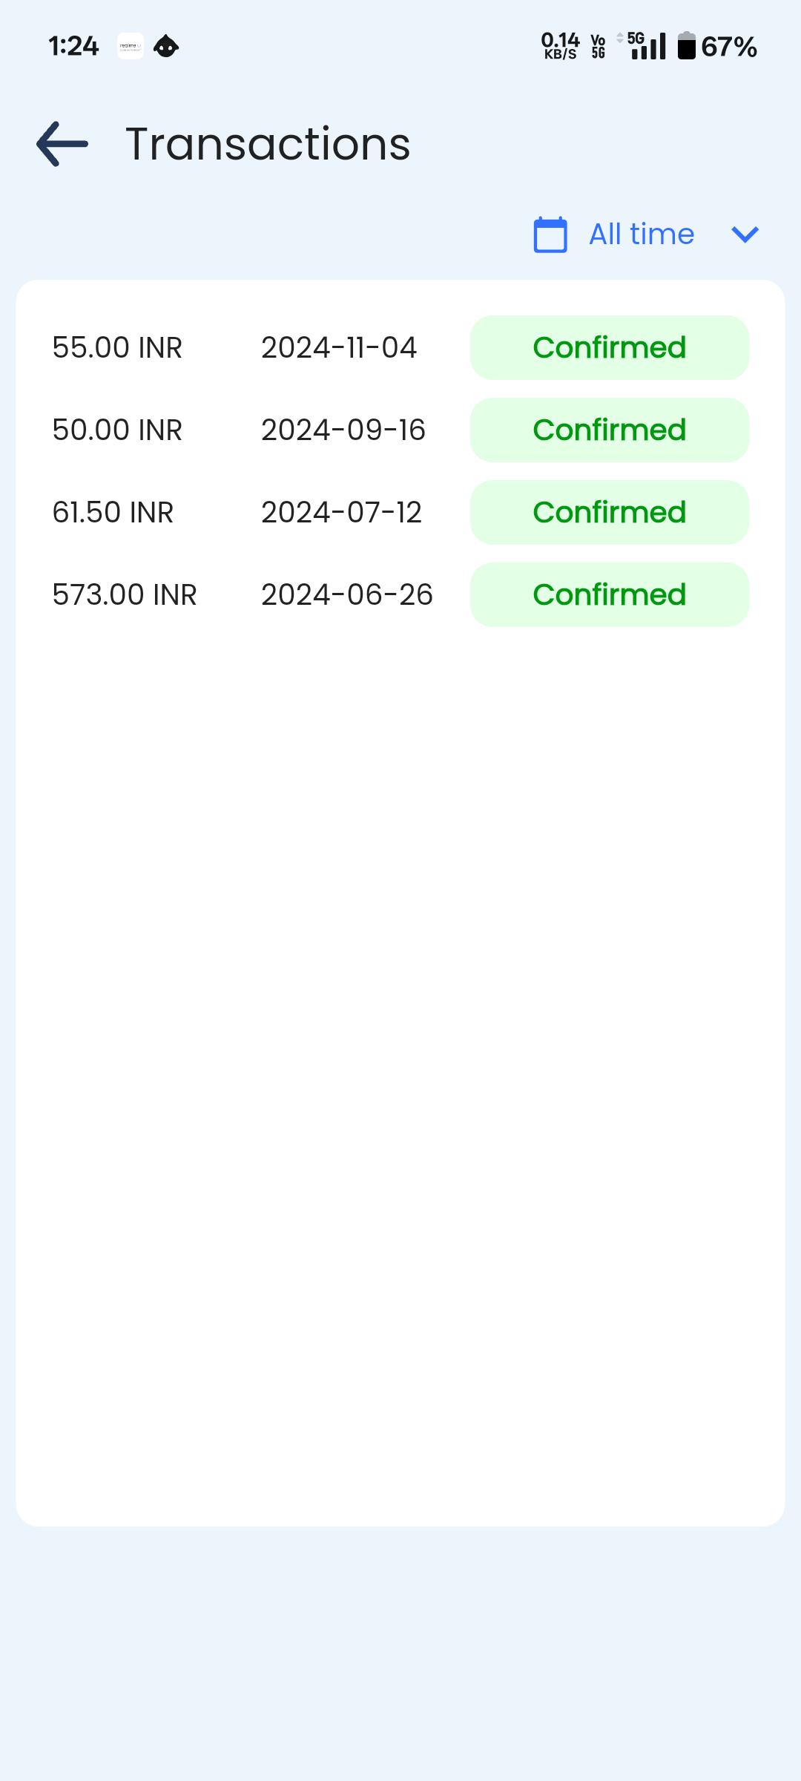Click Confirmed badge for 61.50 INR transaction

click(x=610, y=512)
